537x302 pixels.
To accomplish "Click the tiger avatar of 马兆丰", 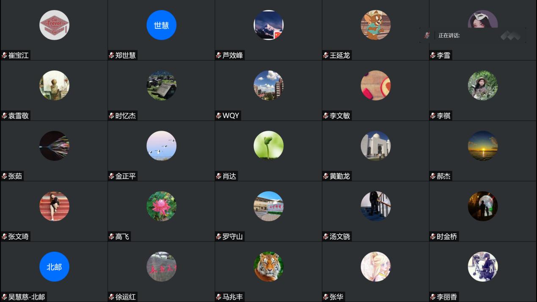I will (x=268, y=266).
